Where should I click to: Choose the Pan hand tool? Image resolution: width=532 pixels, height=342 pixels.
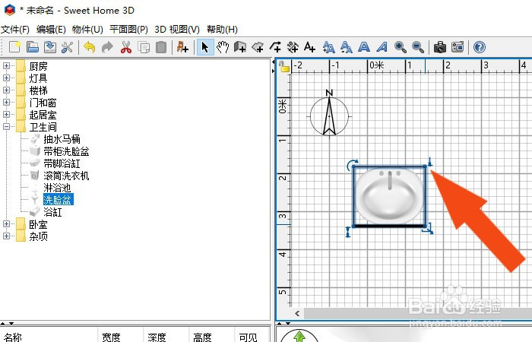click(x=223, y=47)
